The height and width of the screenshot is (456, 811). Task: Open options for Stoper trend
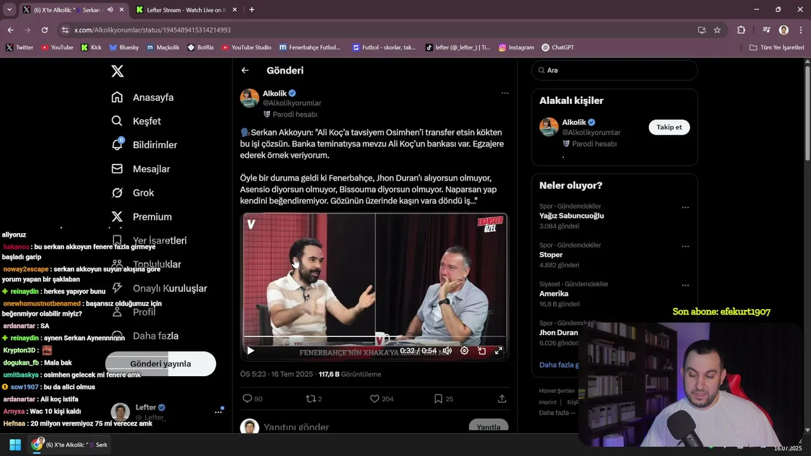pyautogui.click(x=685, y=246)
